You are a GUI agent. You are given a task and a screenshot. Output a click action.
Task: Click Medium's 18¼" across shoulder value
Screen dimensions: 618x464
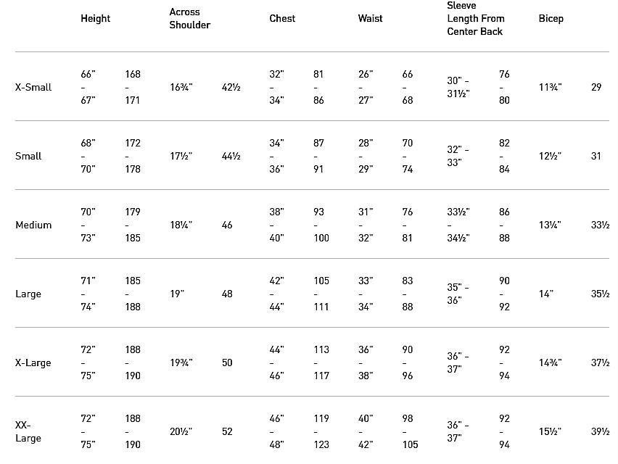182,225
